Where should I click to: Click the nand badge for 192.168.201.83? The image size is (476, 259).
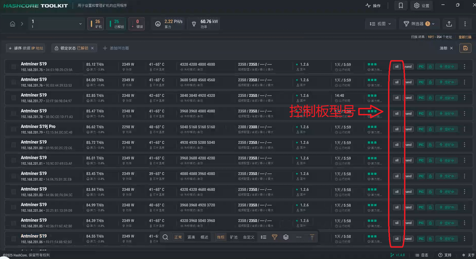pos(408,192)
